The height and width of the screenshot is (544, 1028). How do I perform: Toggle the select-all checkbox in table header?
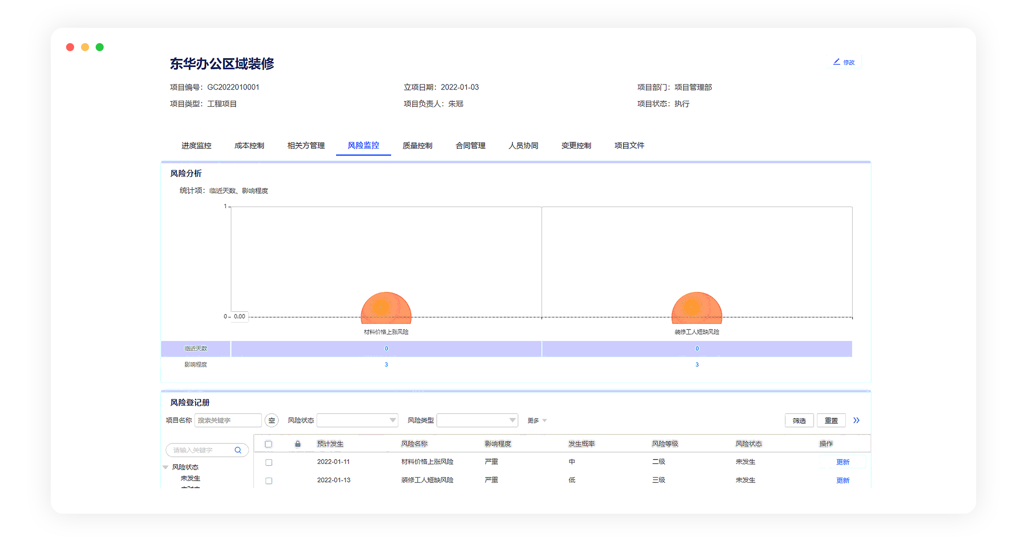click(269, 444)
